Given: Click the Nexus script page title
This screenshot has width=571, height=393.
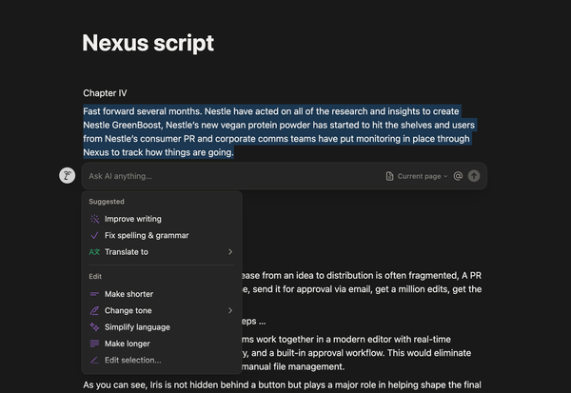Looking at the screenshot, I should [148, 43].
